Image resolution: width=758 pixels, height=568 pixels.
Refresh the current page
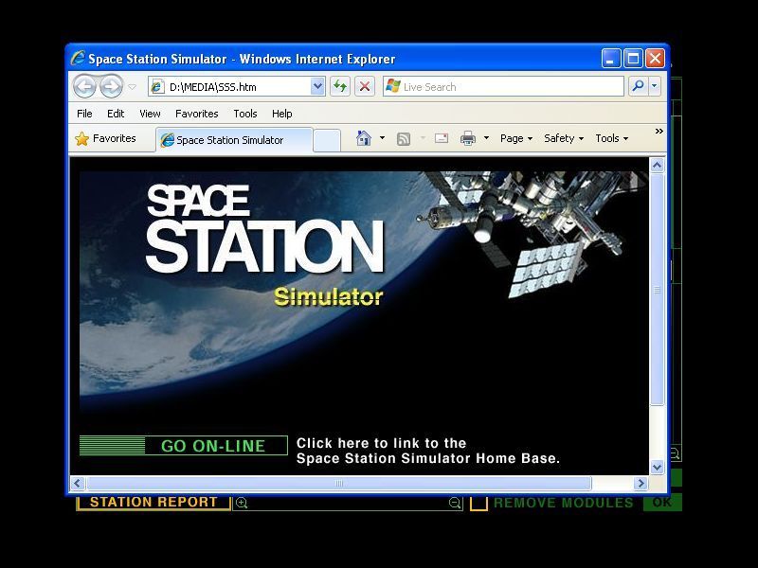tap(338, 86)
